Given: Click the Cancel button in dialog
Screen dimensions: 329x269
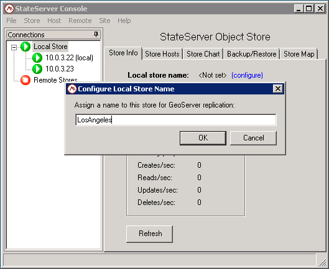Looking at the screenshot, I should [x=254, y=138].
